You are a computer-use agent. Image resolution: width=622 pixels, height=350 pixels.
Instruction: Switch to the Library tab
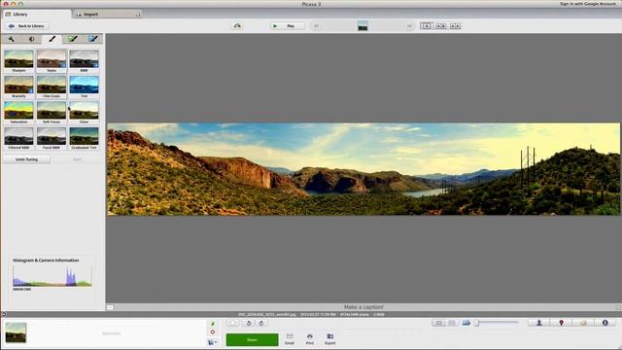tap(36, 15)
